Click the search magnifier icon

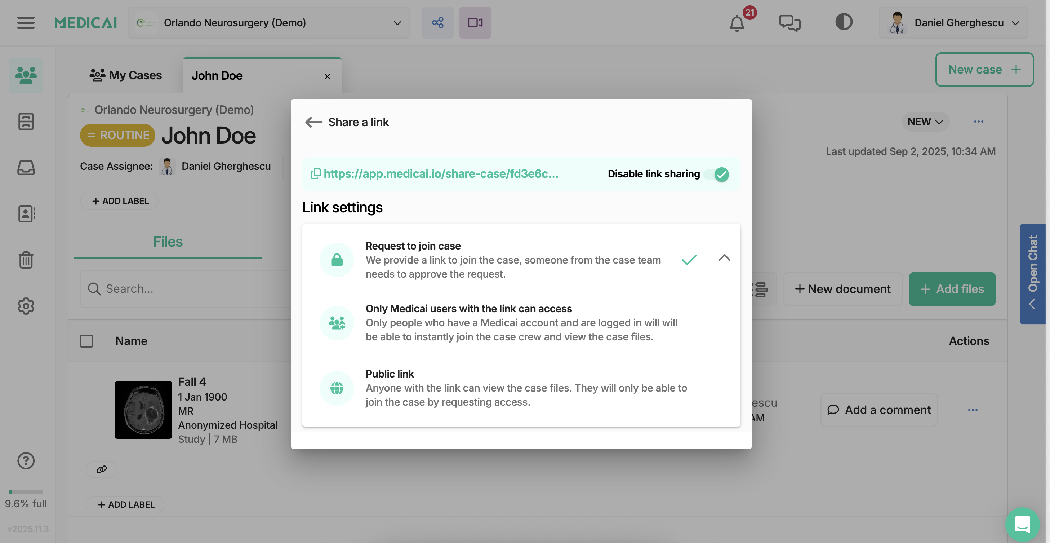point(94,289)
